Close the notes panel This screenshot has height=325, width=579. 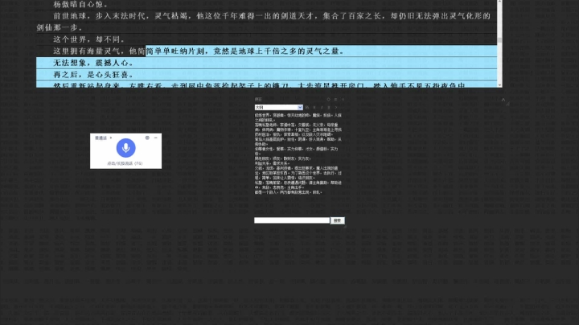tap(343, 99)
